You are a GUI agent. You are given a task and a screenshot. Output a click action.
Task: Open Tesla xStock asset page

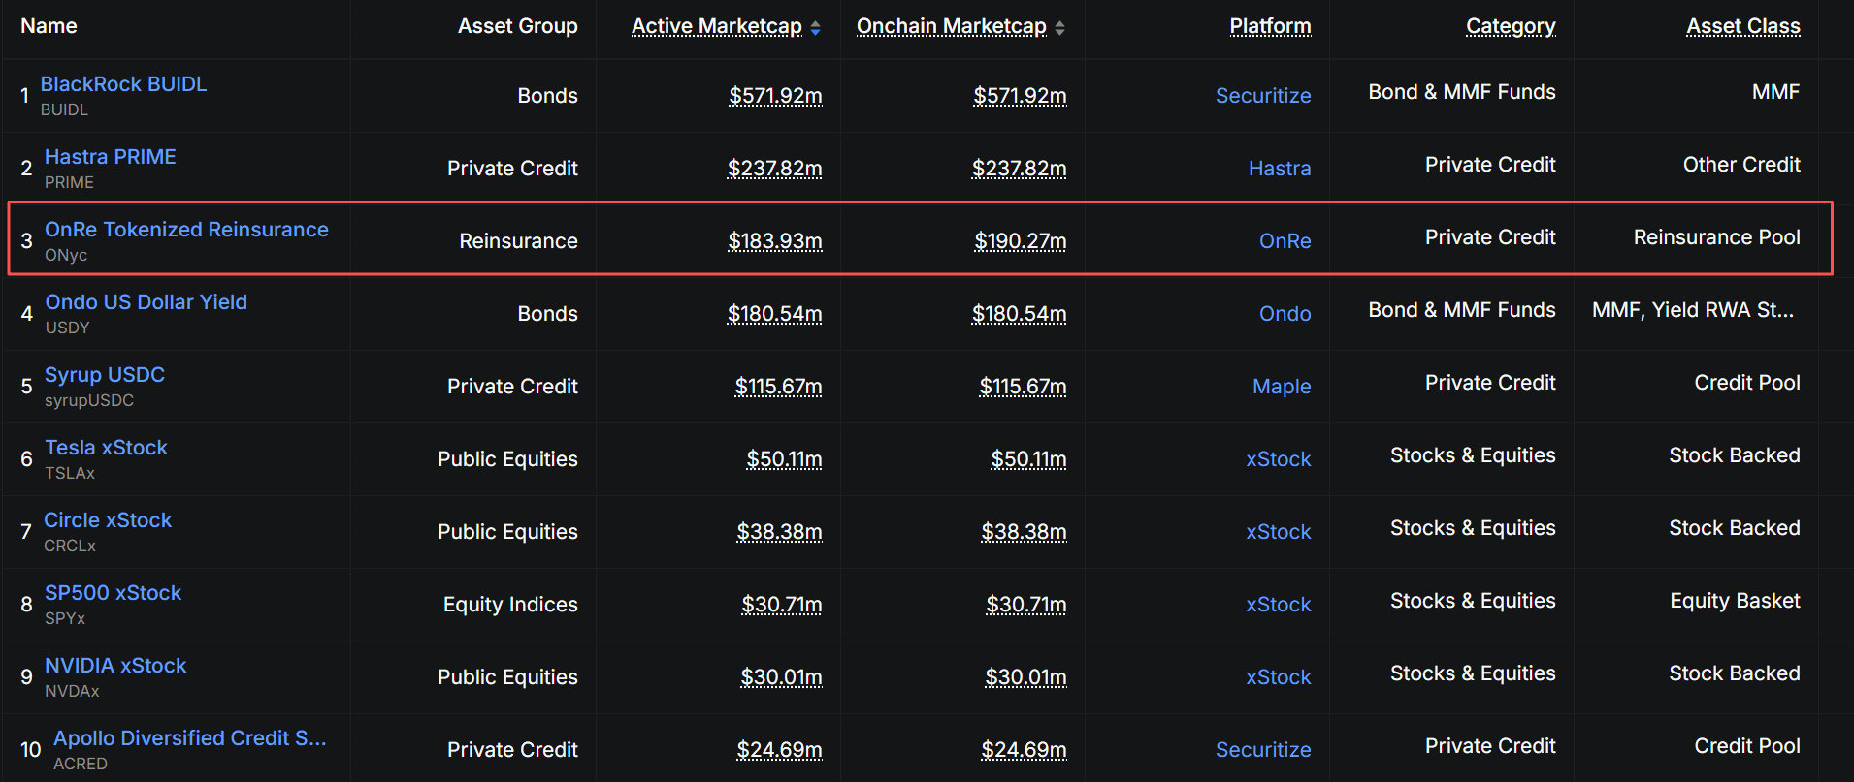(x=107, y=448)
